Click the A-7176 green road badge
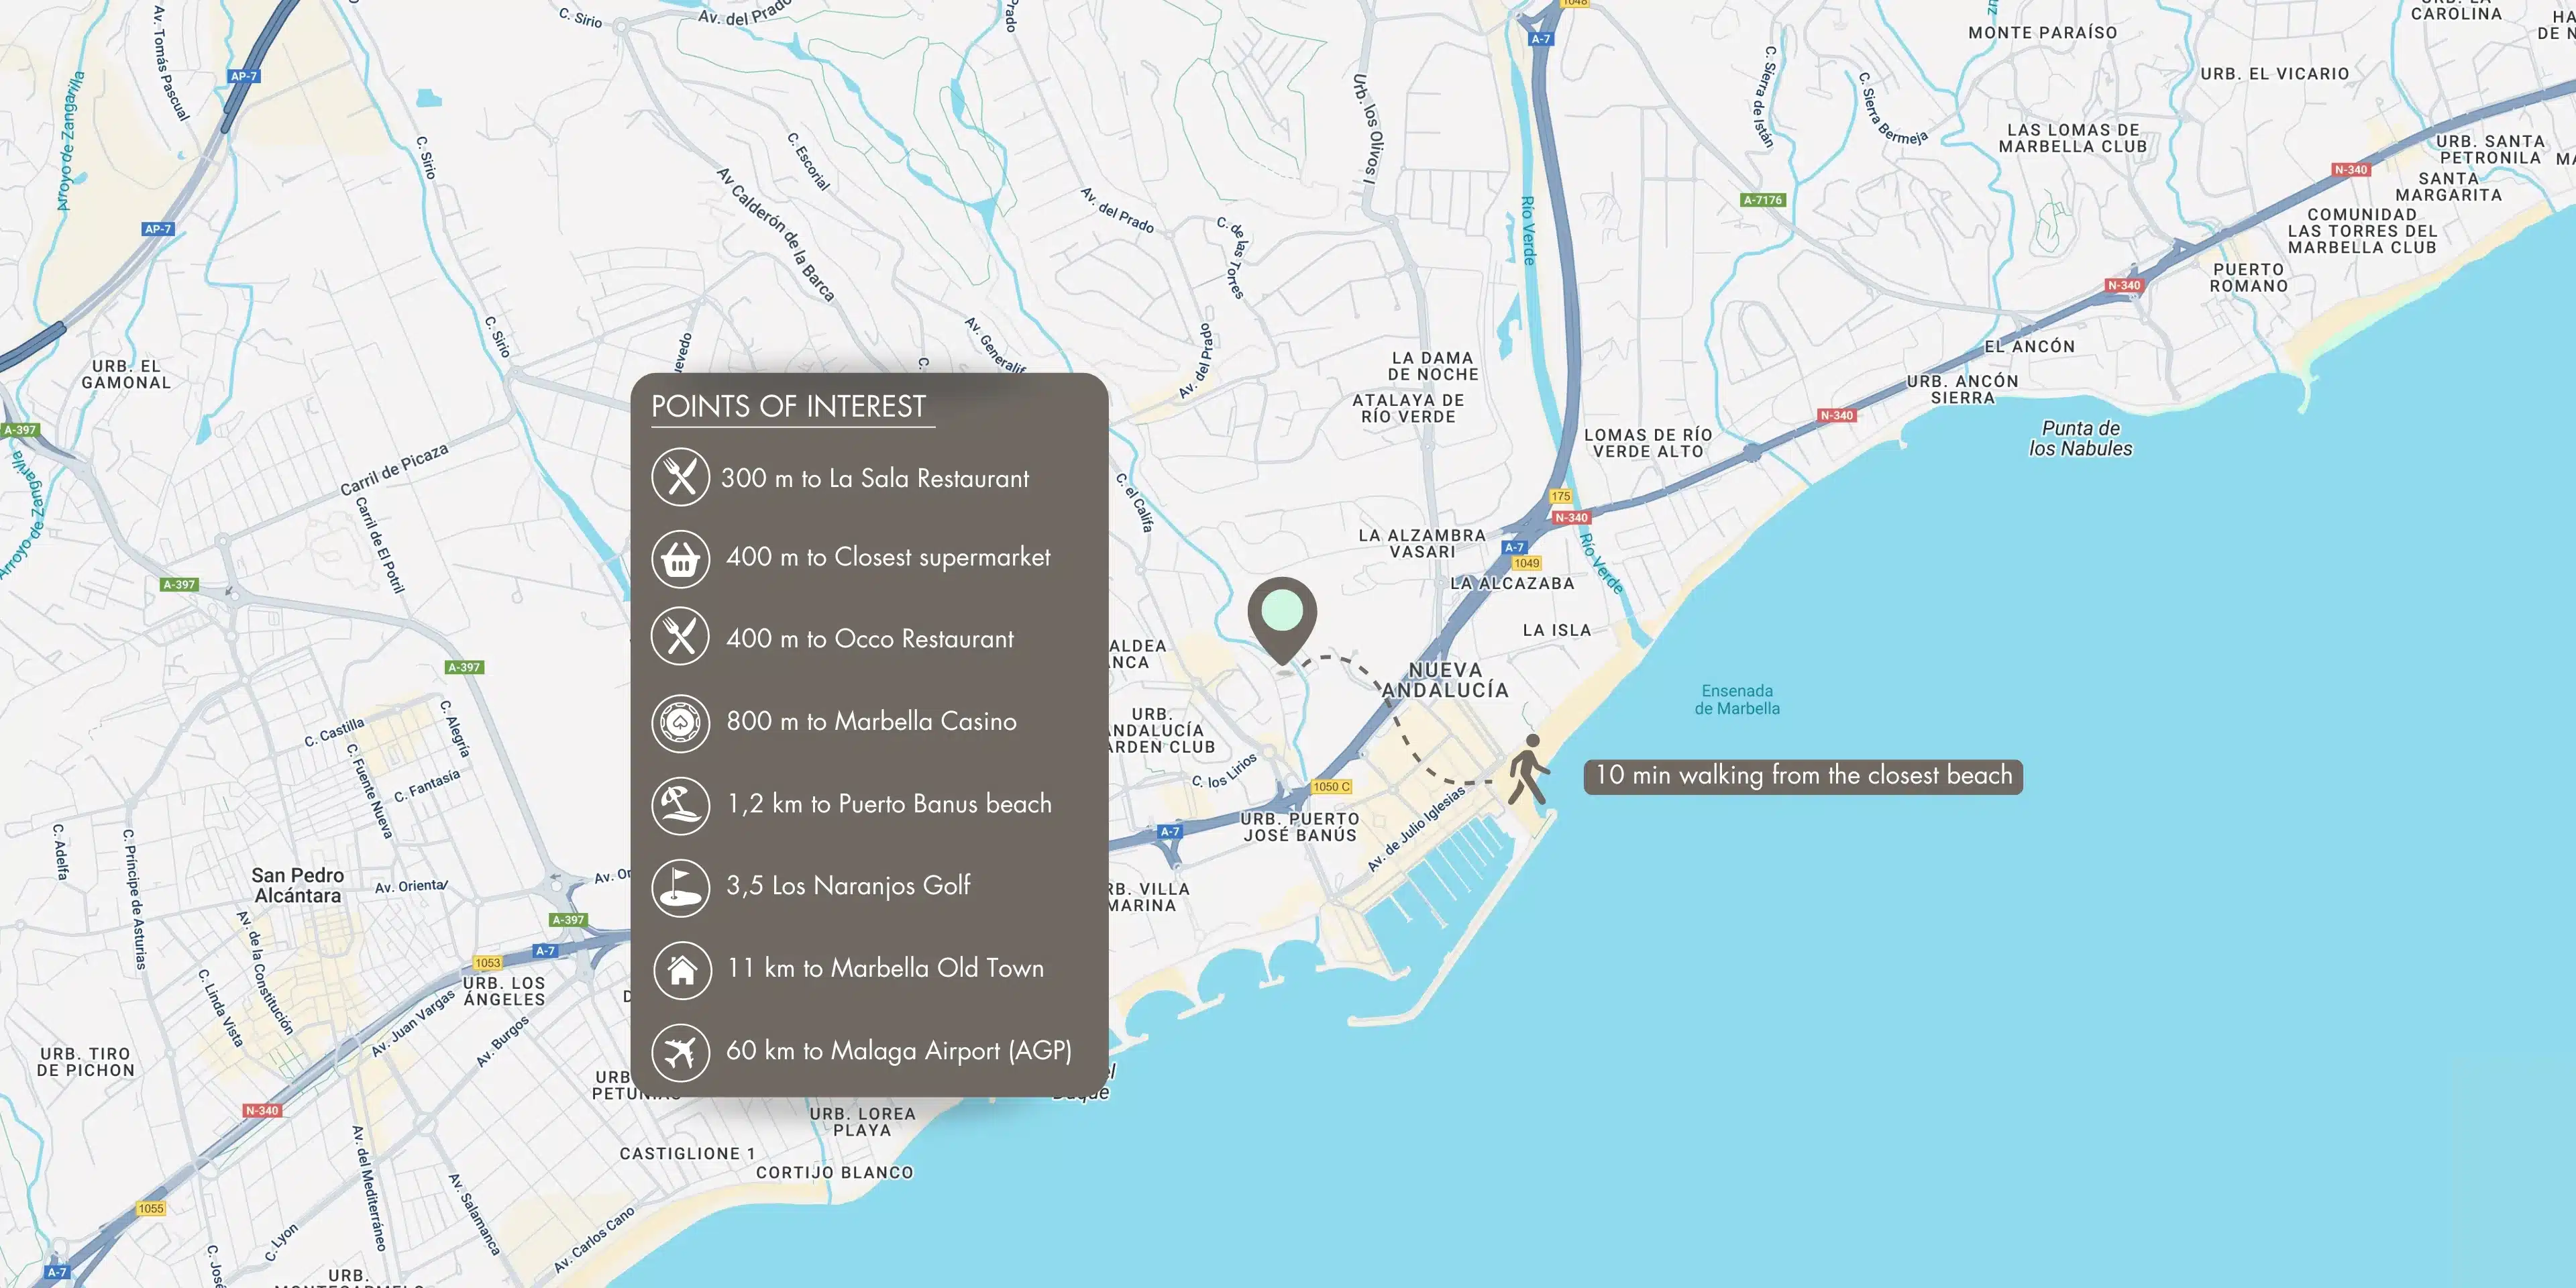 pos(1762,200)
